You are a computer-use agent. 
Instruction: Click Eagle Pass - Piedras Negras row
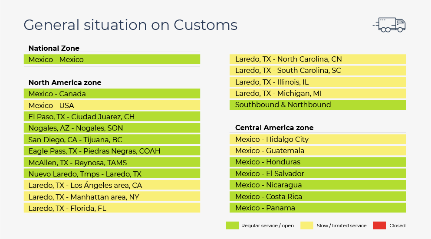(112, 151)
